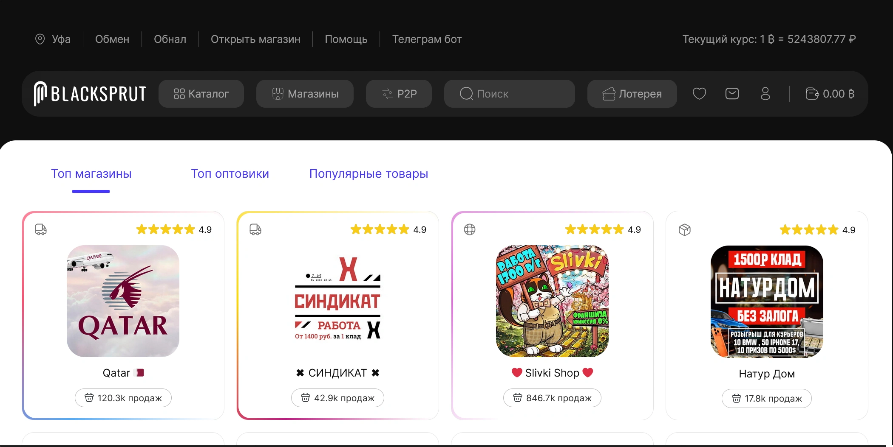Click the 42.9k продаж badge

(337, 398)
